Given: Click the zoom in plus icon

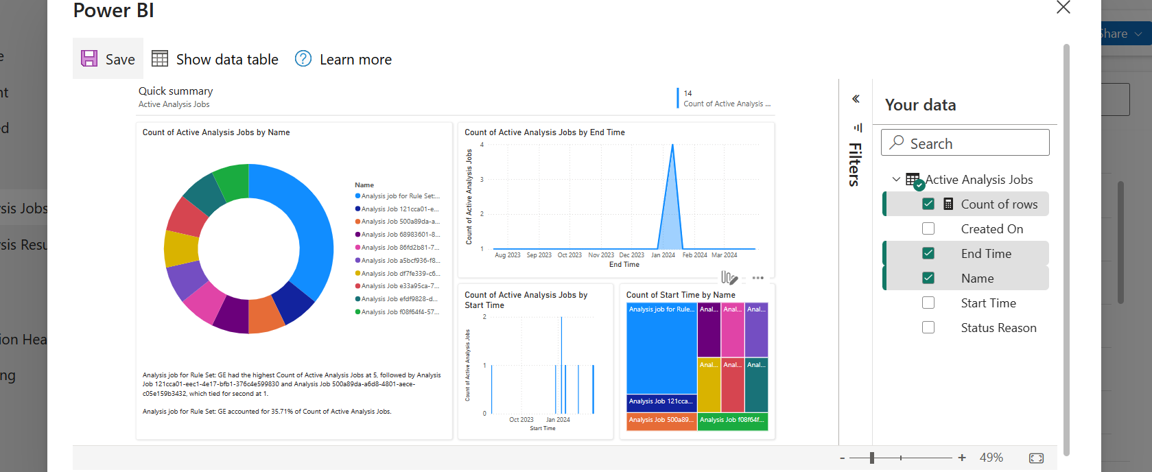Looking at the screenshot, I should (962, 458).
